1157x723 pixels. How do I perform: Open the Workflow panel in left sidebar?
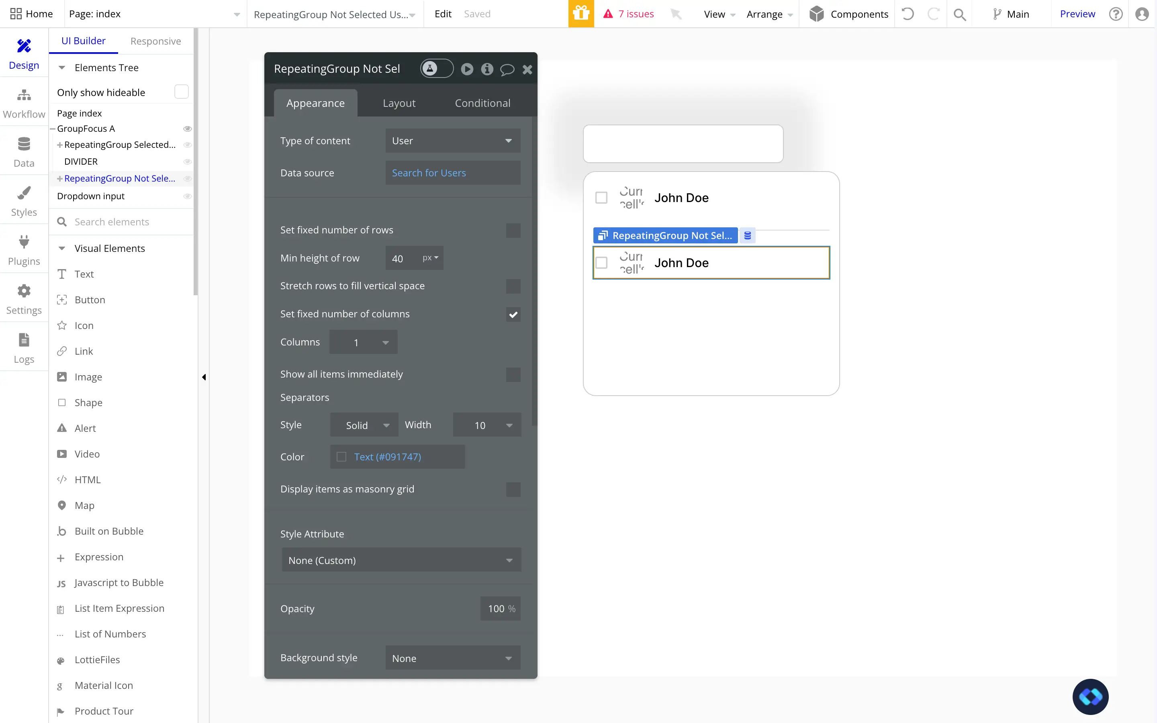(24, 101)
